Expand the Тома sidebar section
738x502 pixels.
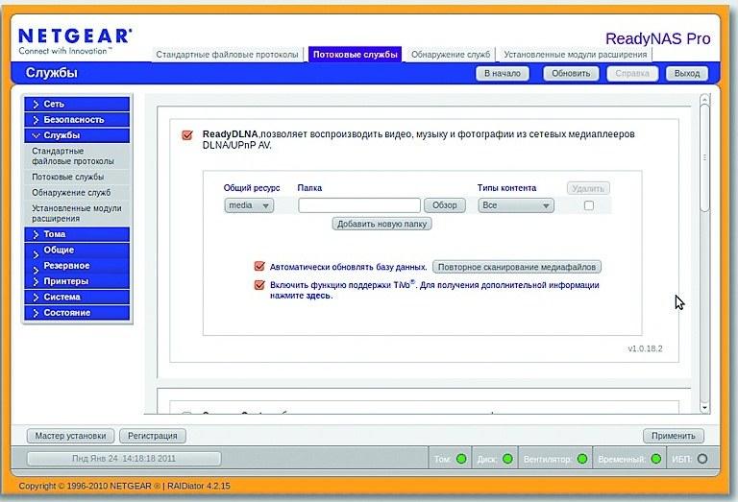tap(77, 234)
